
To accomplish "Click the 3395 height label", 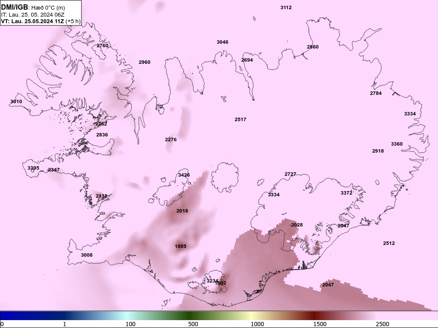I will [33, 168].
